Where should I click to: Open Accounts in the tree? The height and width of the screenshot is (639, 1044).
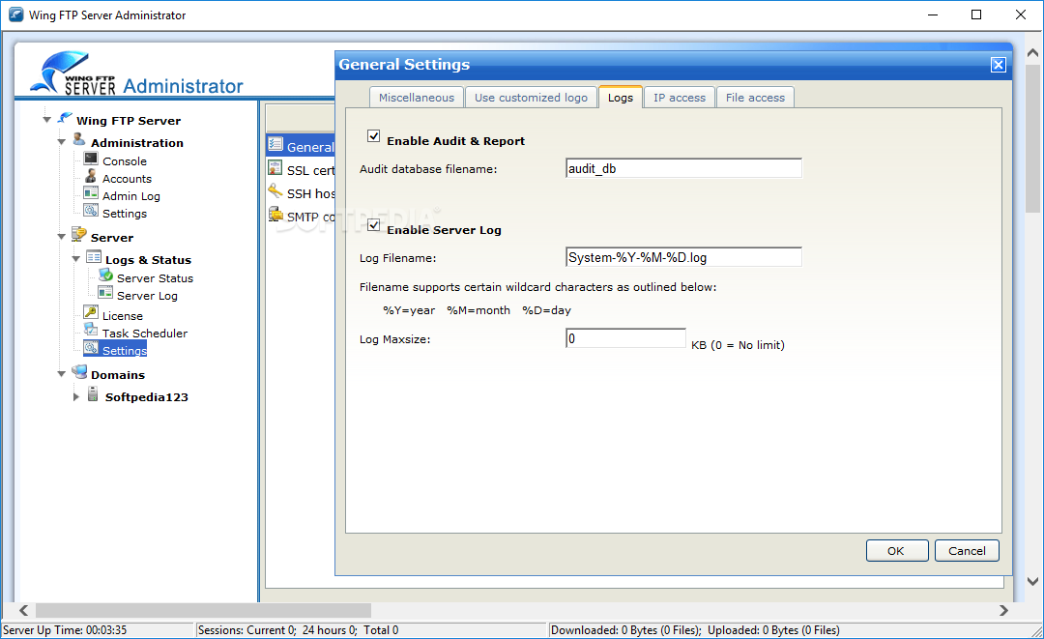click(x=128, y=179)
